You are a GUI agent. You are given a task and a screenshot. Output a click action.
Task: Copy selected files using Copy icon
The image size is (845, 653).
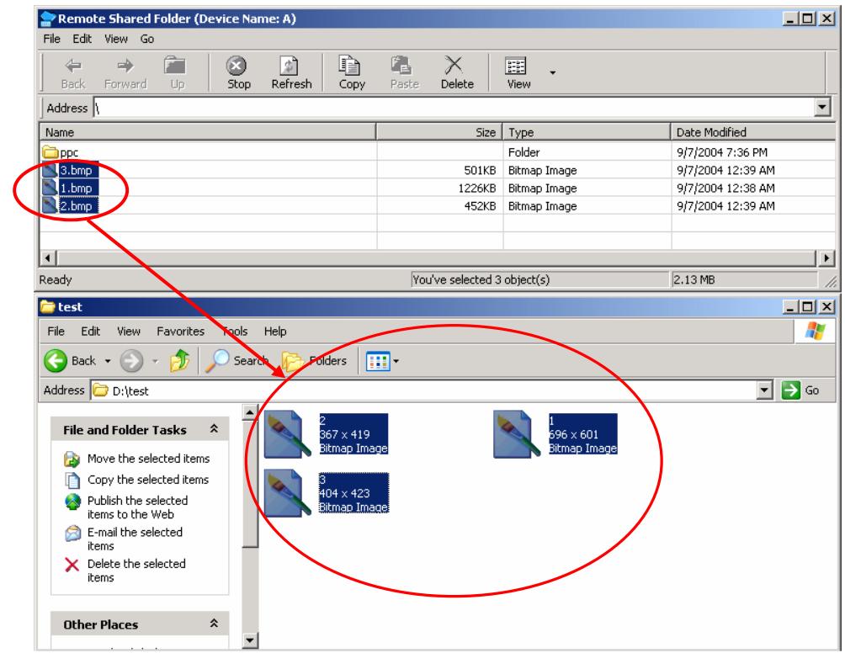click(351, 73)
